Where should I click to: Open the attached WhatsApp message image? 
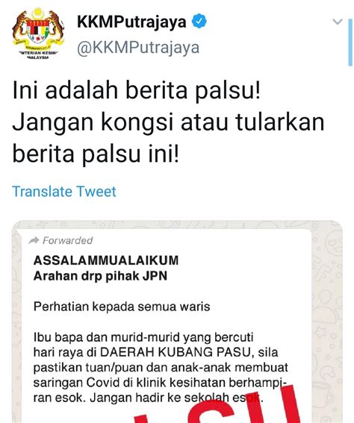(177, 322)
